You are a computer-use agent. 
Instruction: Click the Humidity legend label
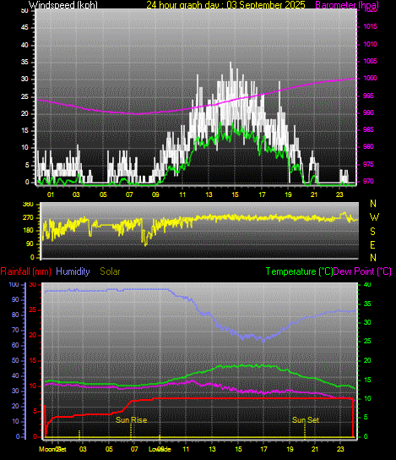(x=73, y=271)
